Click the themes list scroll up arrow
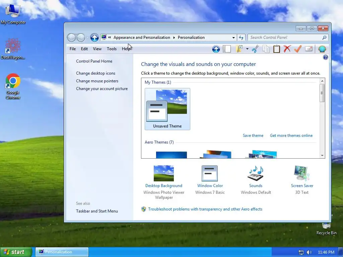The height and width of the screenshot is (257, 343). (x=322, y=81)
